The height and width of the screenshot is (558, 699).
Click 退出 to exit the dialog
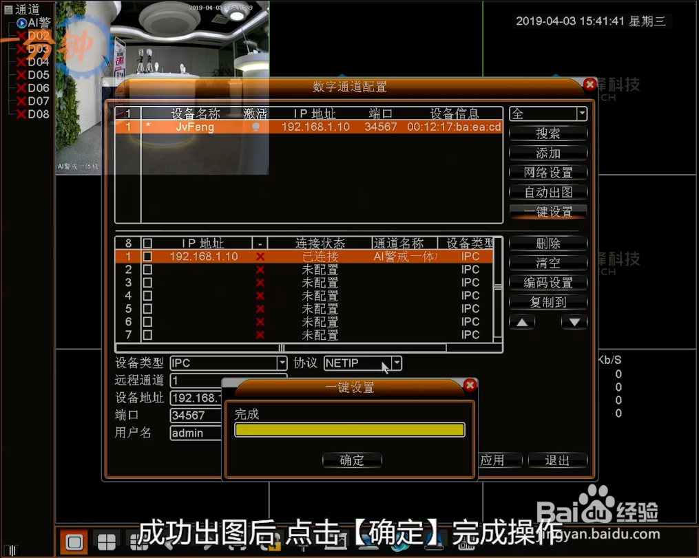558,461
